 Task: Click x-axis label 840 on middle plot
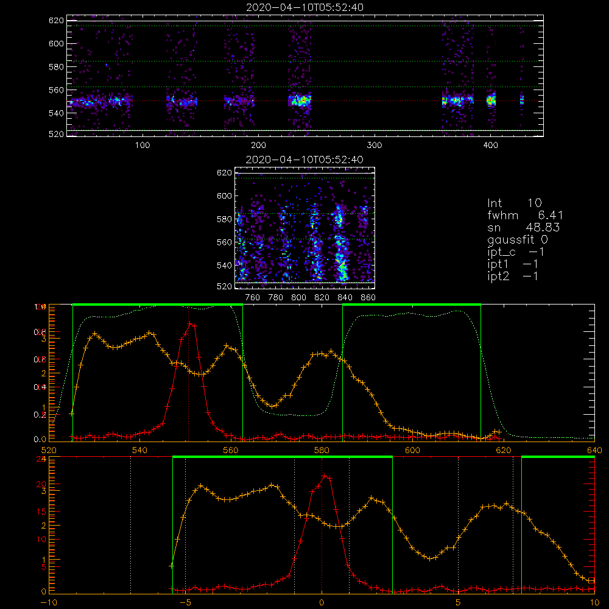tap(345, 298)
